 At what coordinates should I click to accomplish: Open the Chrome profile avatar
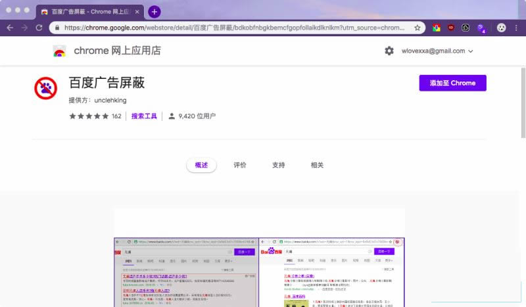coord(501,28)
